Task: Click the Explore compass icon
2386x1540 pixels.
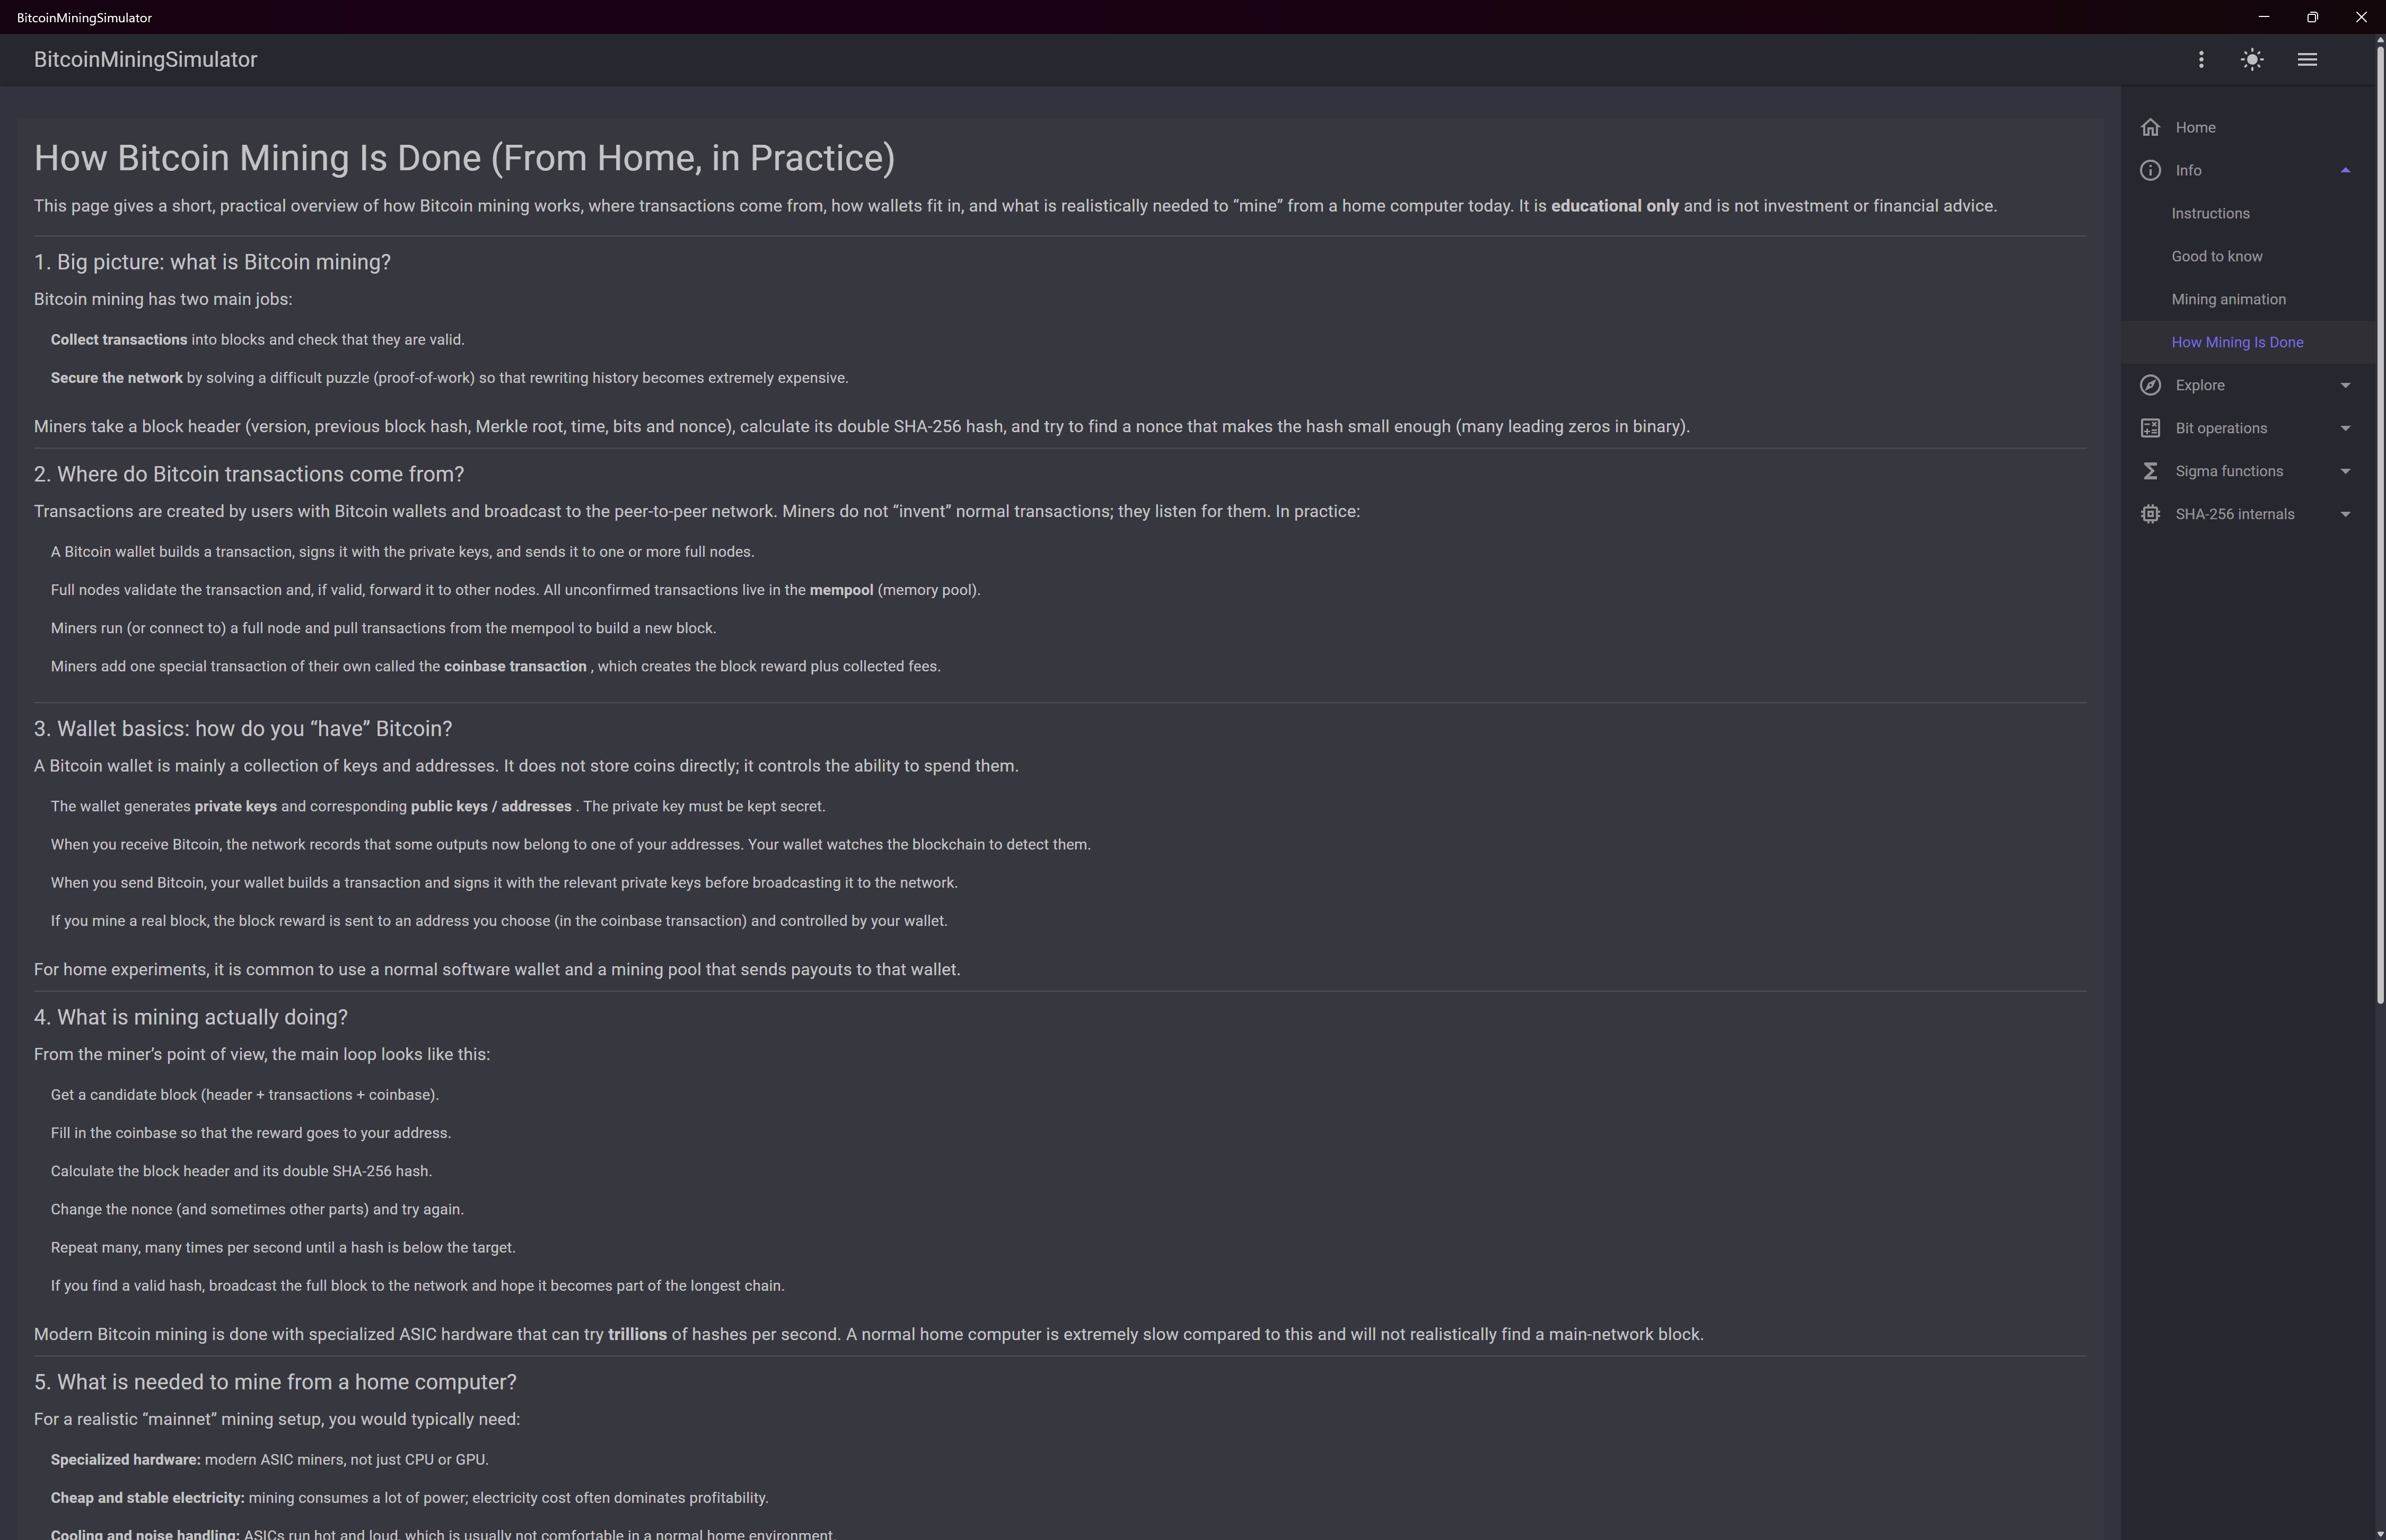Action: [2150, 385]
